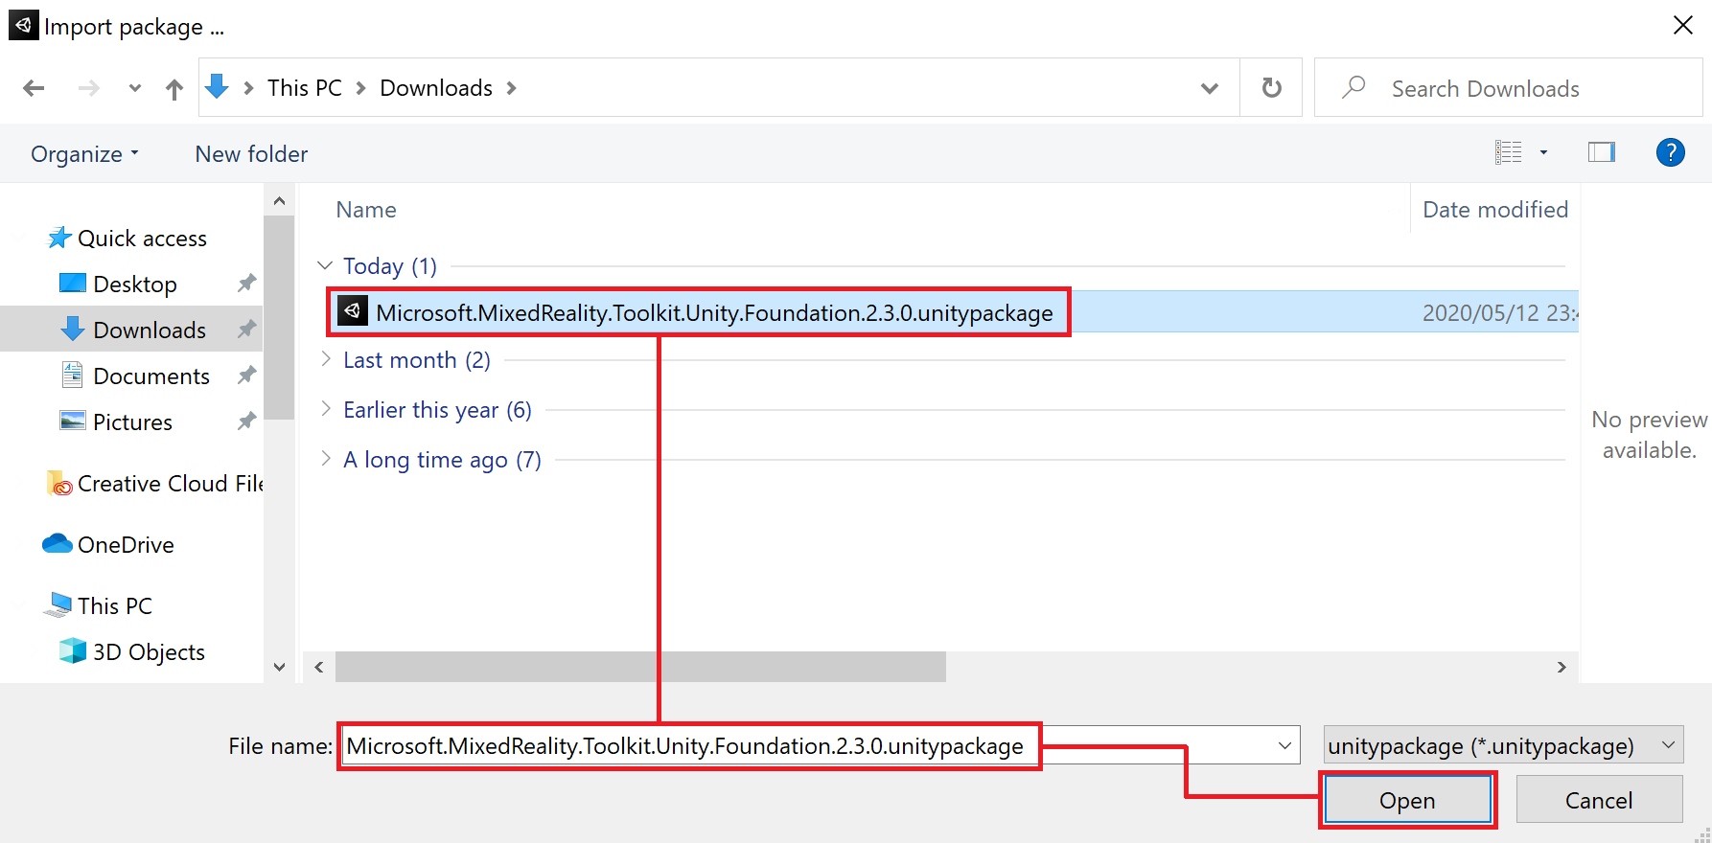Select This PC in the navigation pane
The width and height of the screenshot is (1712, 843).
pos(115,606)
